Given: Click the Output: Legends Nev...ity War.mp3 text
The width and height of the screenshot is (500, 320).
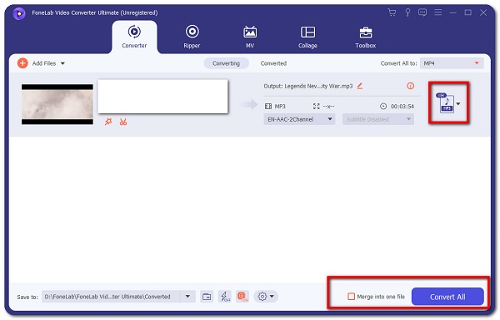Looking at the screenshot, I should tap(308, 86).
